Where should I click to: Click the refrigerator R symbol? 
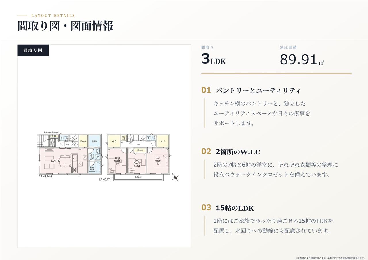coord(85,157)
